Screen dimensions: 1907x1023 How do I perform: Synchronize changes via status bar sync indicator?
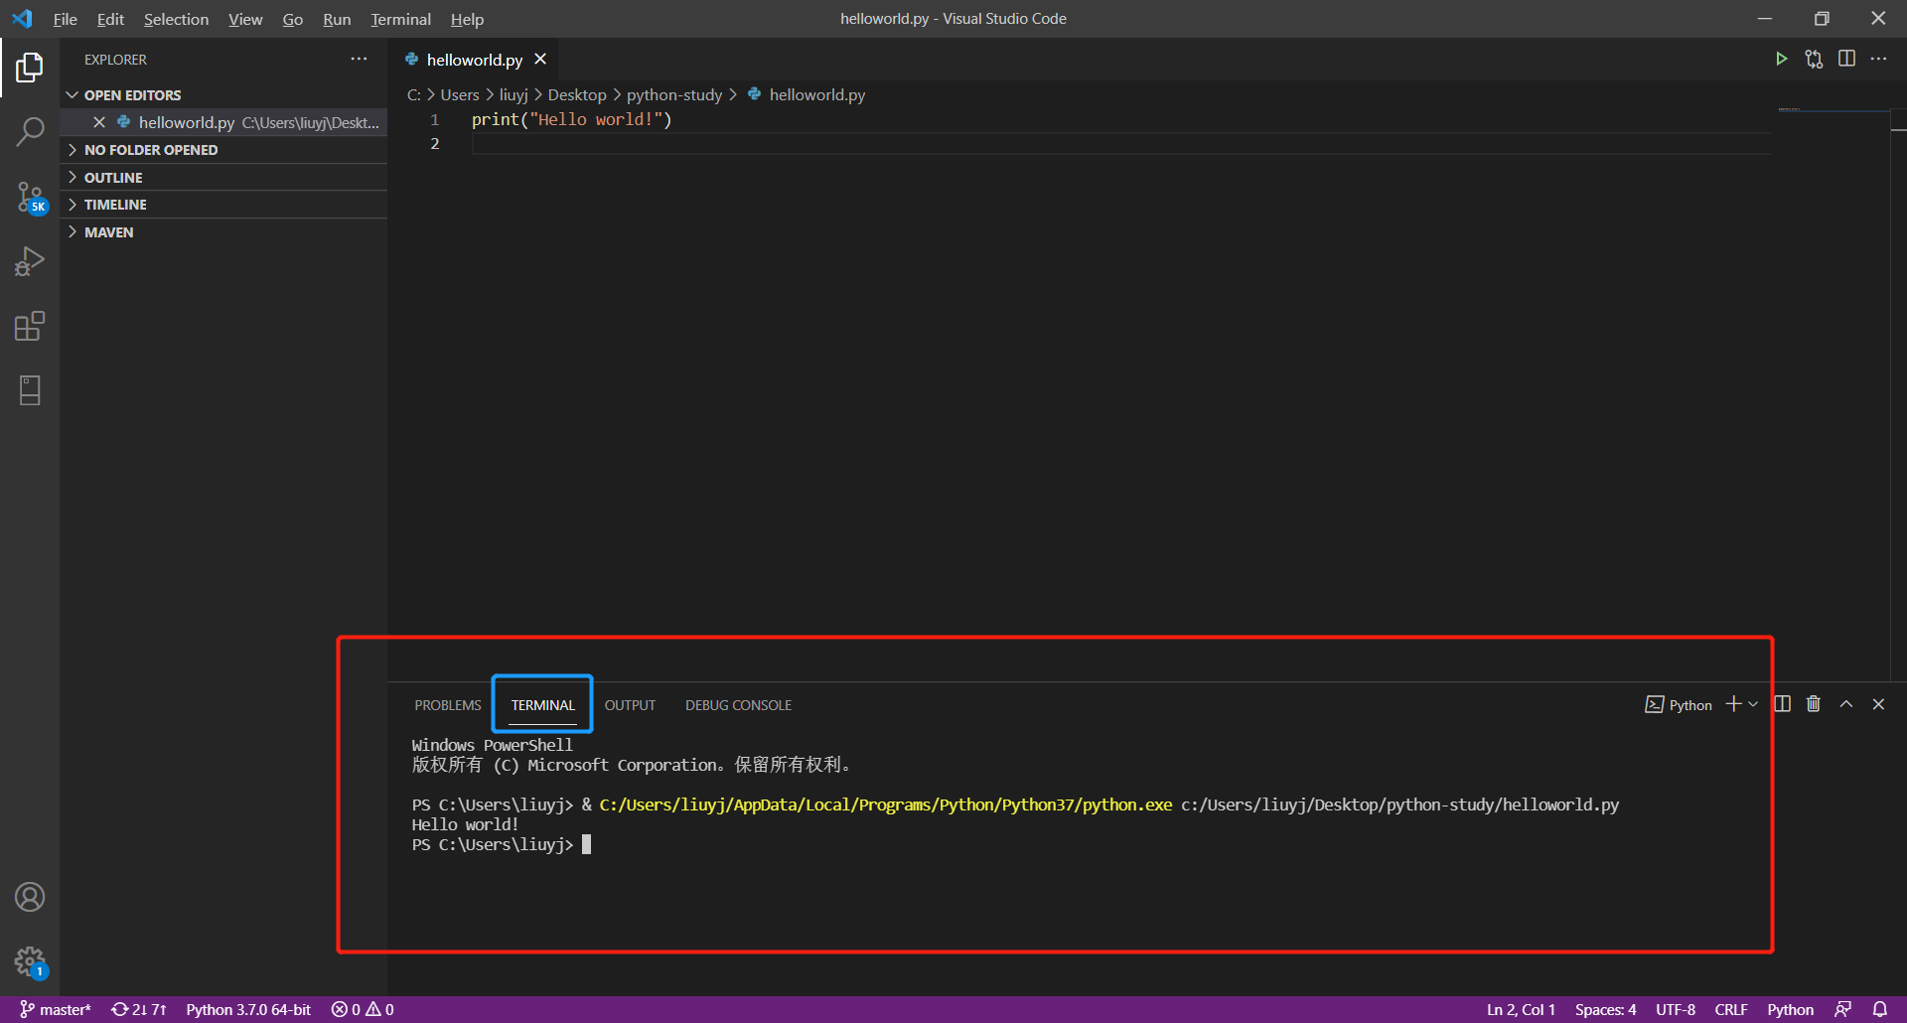pyautogui.click(x=138, y=1009)
